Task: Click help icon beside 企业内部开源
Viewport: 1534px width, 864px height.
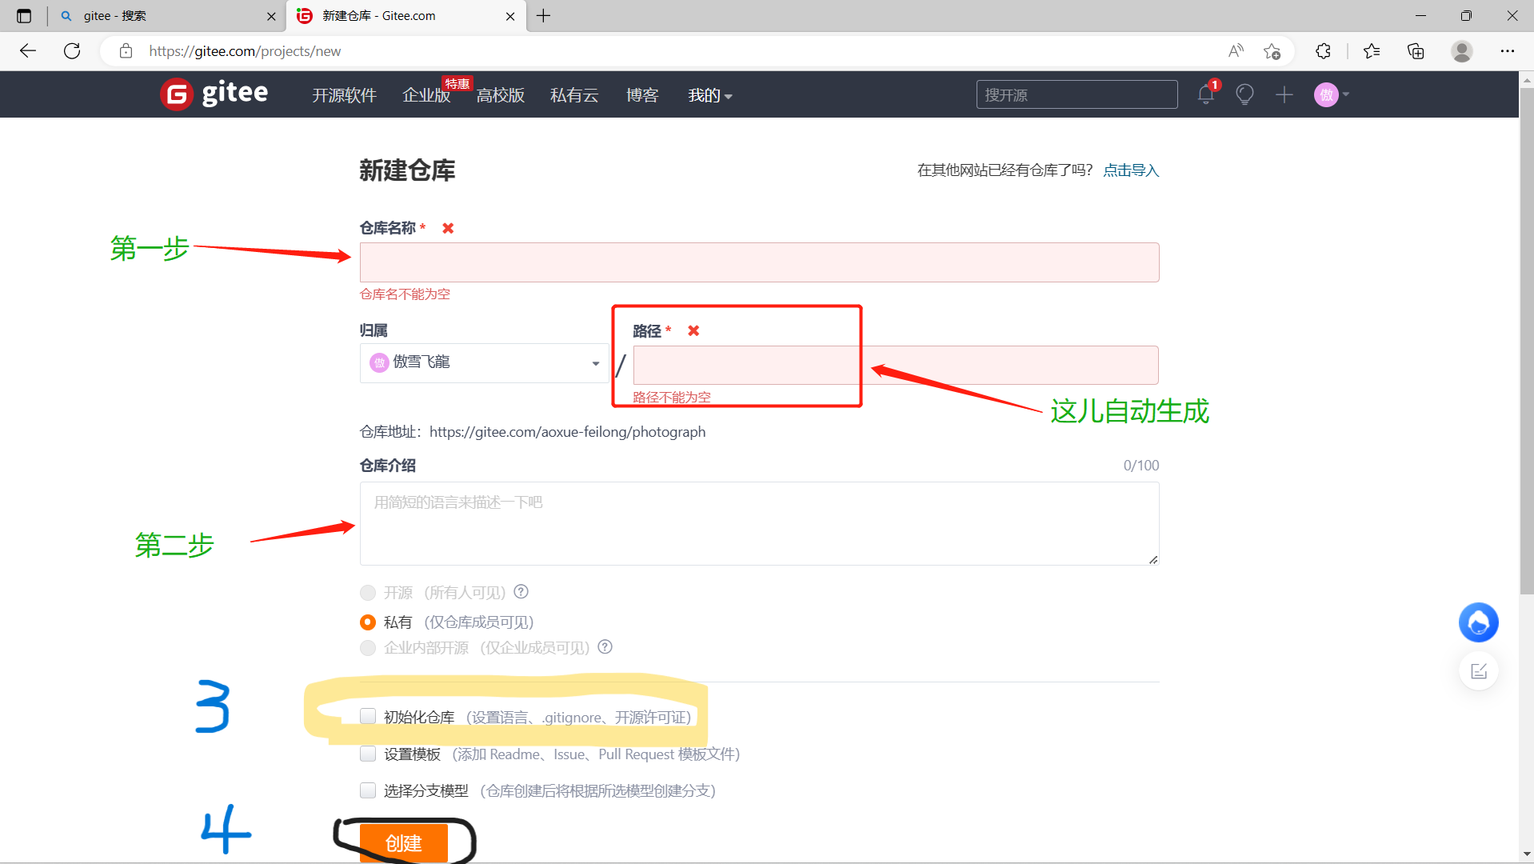Action: click(605, 647)
